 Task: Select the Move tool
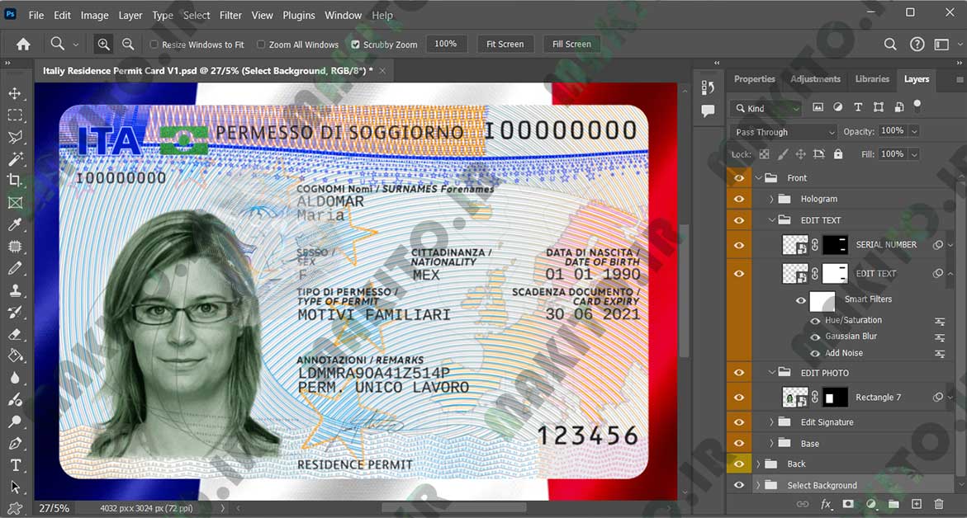(x=15, y=94)
